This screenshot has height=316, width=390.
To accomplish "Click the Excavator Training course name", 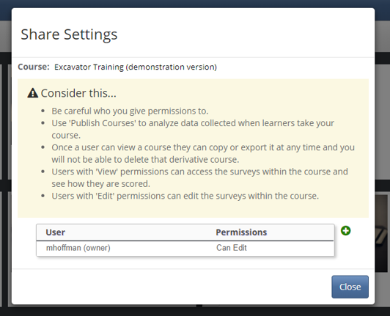I will point(136,67).
